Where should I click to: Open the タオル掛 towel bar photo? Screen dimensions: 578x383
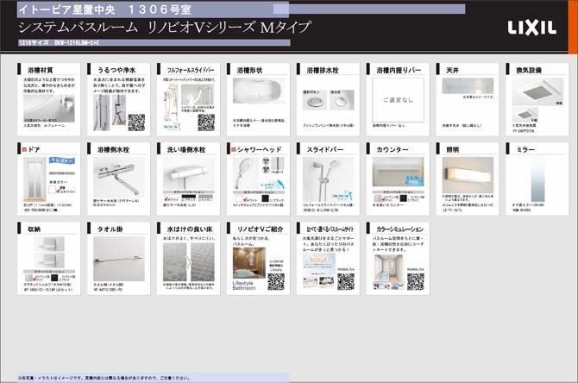[119, 259]
